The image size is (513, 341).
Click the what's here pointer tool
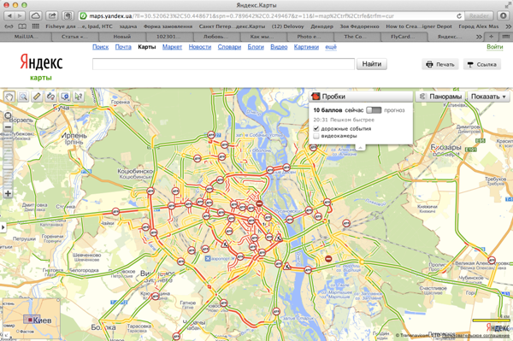79,97
